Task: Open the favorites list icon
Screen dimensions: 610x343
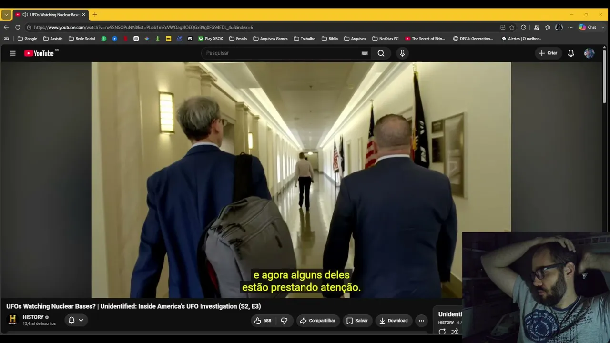Action: click(x=548, y=27)
